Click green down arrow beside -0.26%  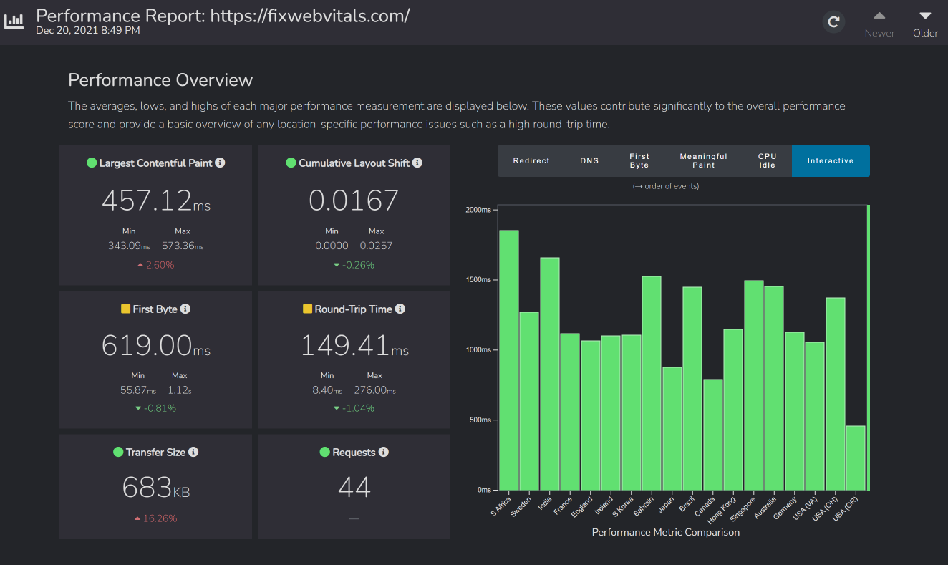(x=337, y=265)
